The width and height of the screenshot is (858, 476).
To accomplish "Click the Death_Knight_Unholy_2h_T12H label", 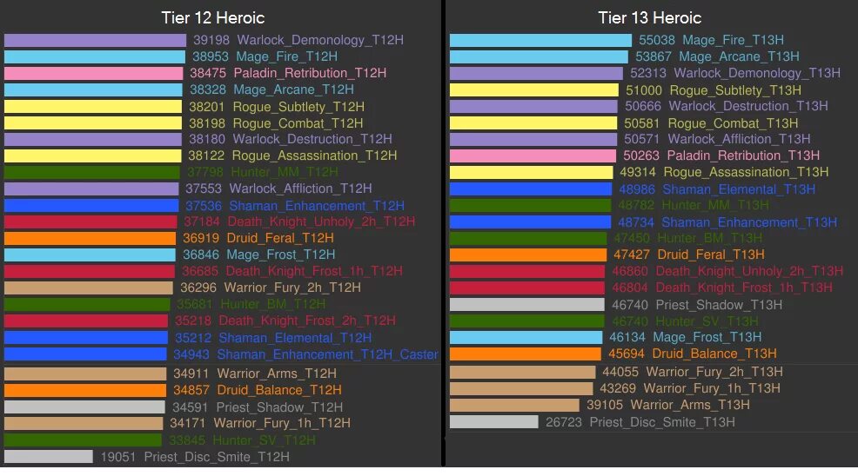I will 321,221.
